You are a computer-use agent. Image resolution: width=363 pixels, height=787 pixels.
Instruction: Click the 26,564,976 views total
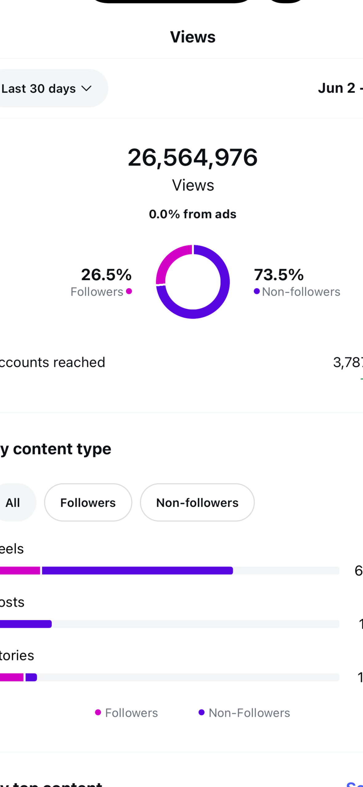point(192,158)
